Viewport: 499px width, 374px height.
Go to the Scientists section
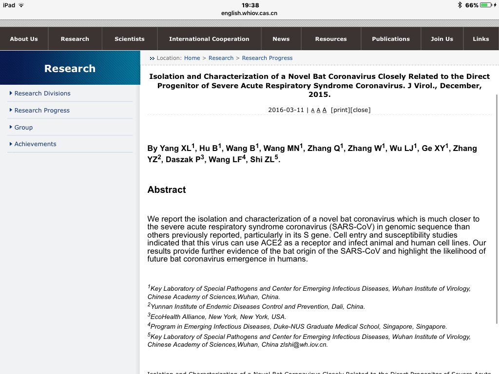pos(130,39)
